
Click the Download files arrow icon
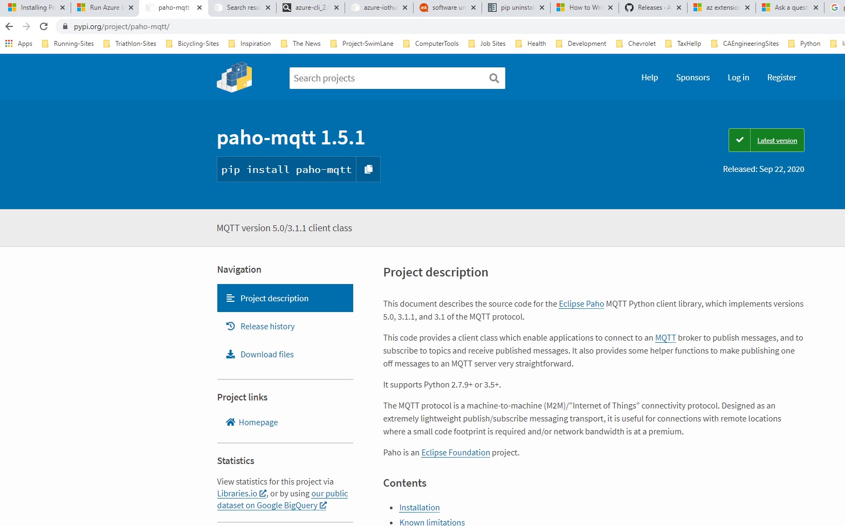coord(230,354)
